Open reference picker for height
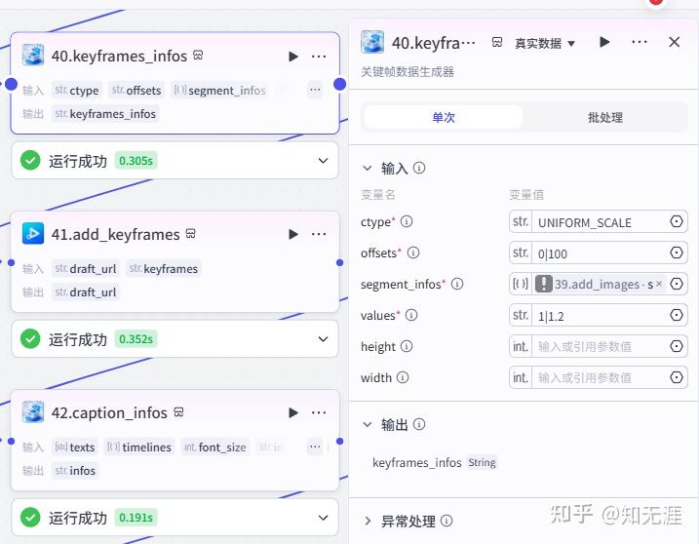Viewport: 699px width, 544px height. pyautogui.click(x=677, y=346)
